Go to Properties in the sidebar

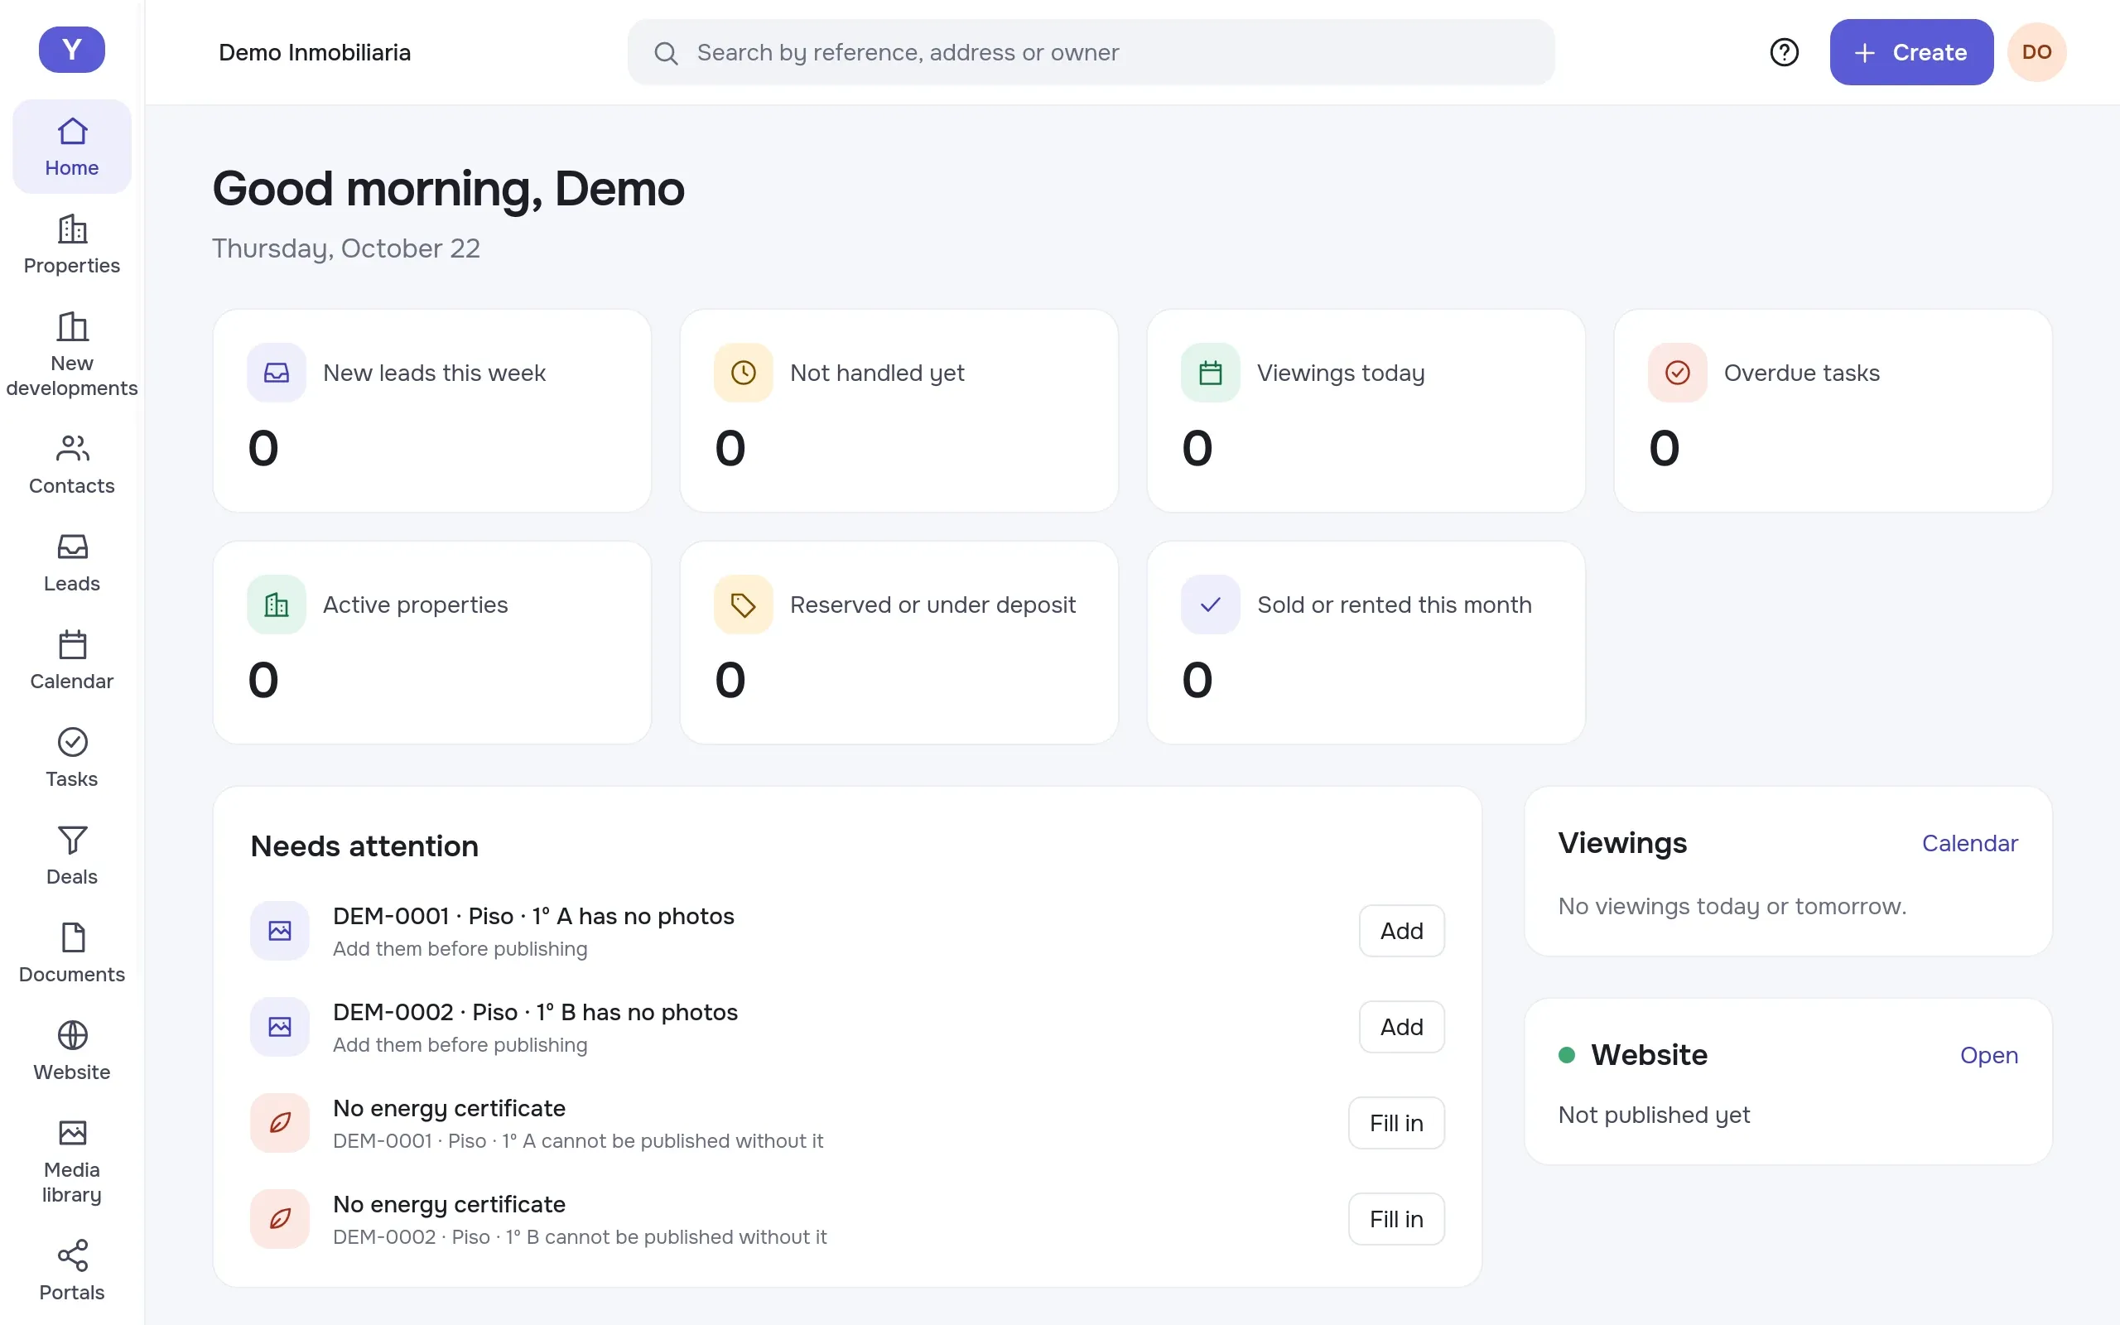pyautogui.click(x=72, y=244)
